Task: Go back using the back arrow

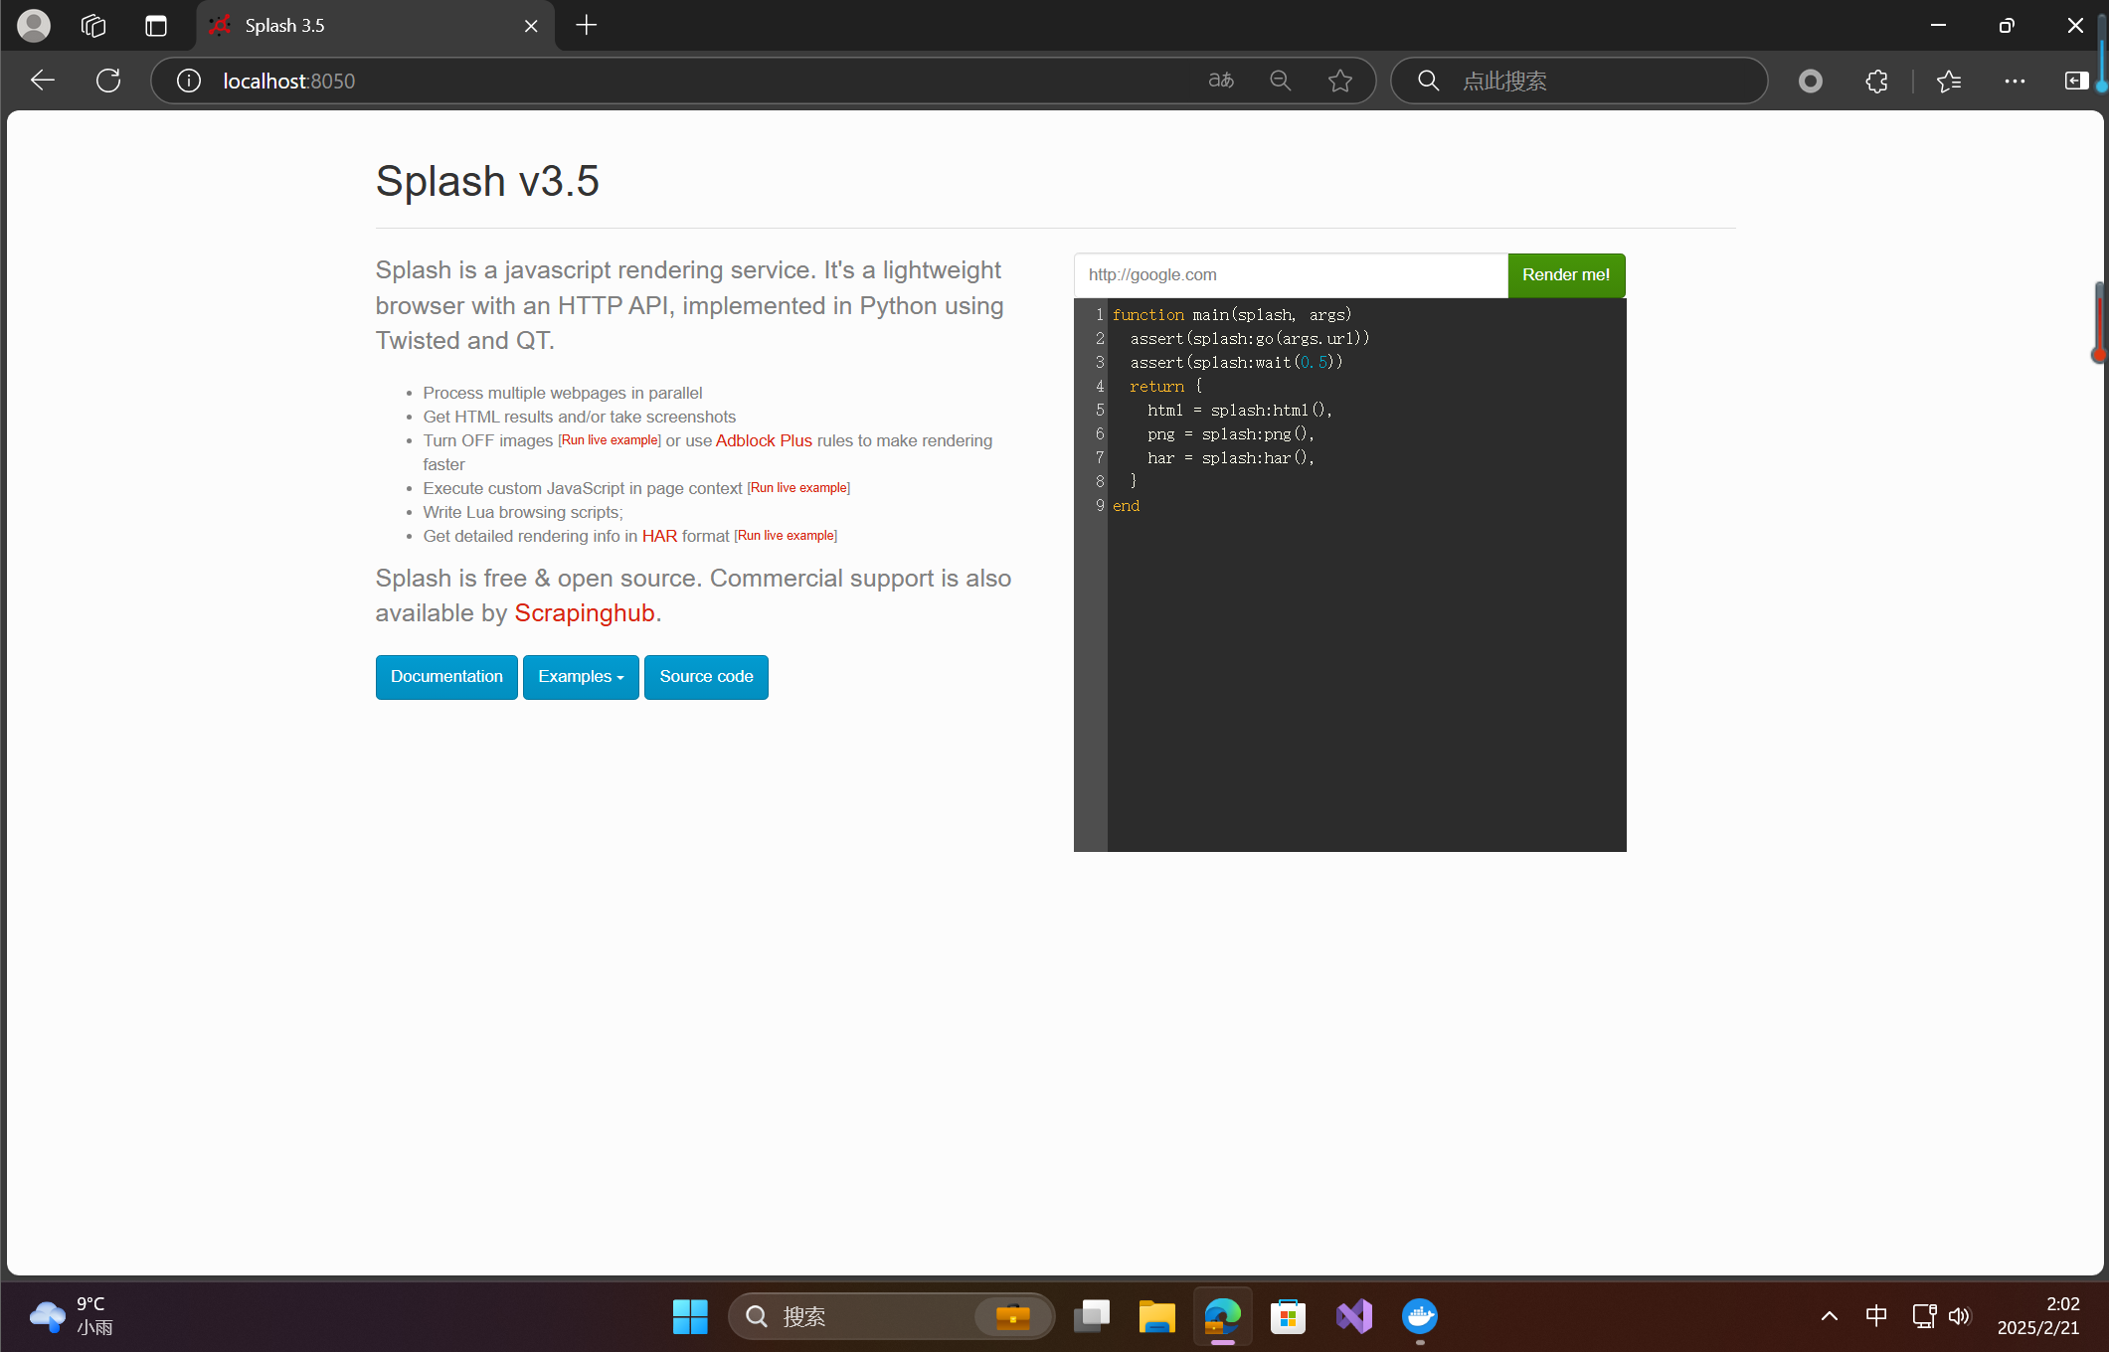Action: (x=42, y=81)
